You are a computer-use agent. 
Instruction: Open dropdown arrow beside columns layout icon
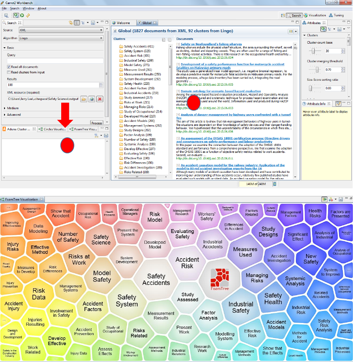[296, 31]
